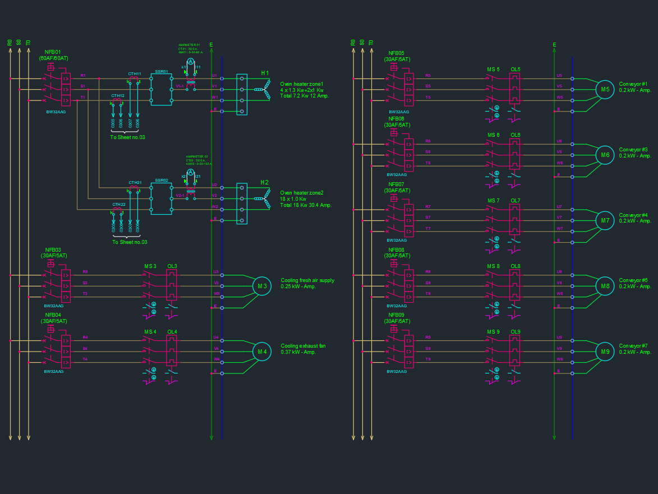Viewport: 658px width, 494px height.
Task: Select the OL8 overload relay symbol
Action: [x=514, y=285]
